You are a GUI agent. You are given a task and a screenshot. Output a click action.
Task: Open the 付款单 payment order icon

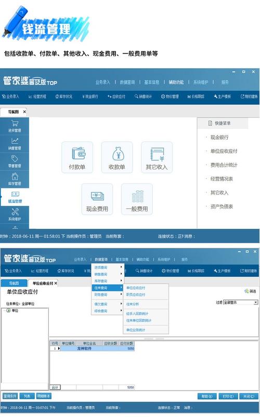tap(77, 157)
